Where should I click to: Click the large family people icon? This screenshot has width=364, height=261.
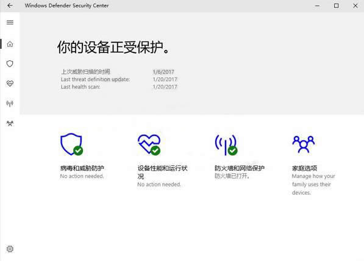pyautogui.click(x=304, y=144)
